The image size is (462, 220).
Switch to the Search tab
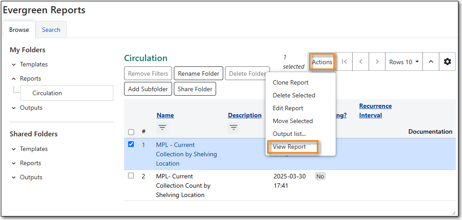coord(51,30)
